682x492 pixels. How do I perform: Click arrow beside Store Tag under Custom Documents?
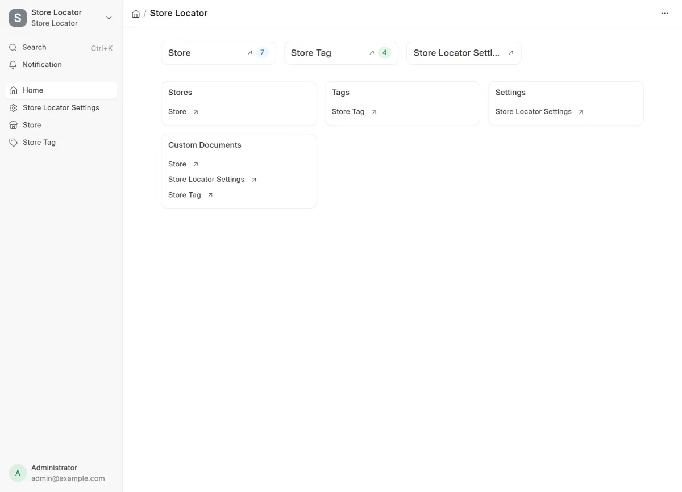(210, 195)
